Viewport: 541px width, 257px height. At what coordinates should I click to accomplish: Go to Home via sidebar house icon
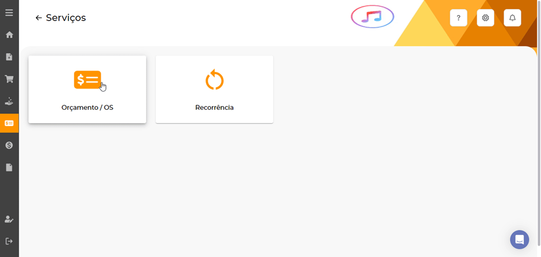click(x=9, y=35)
